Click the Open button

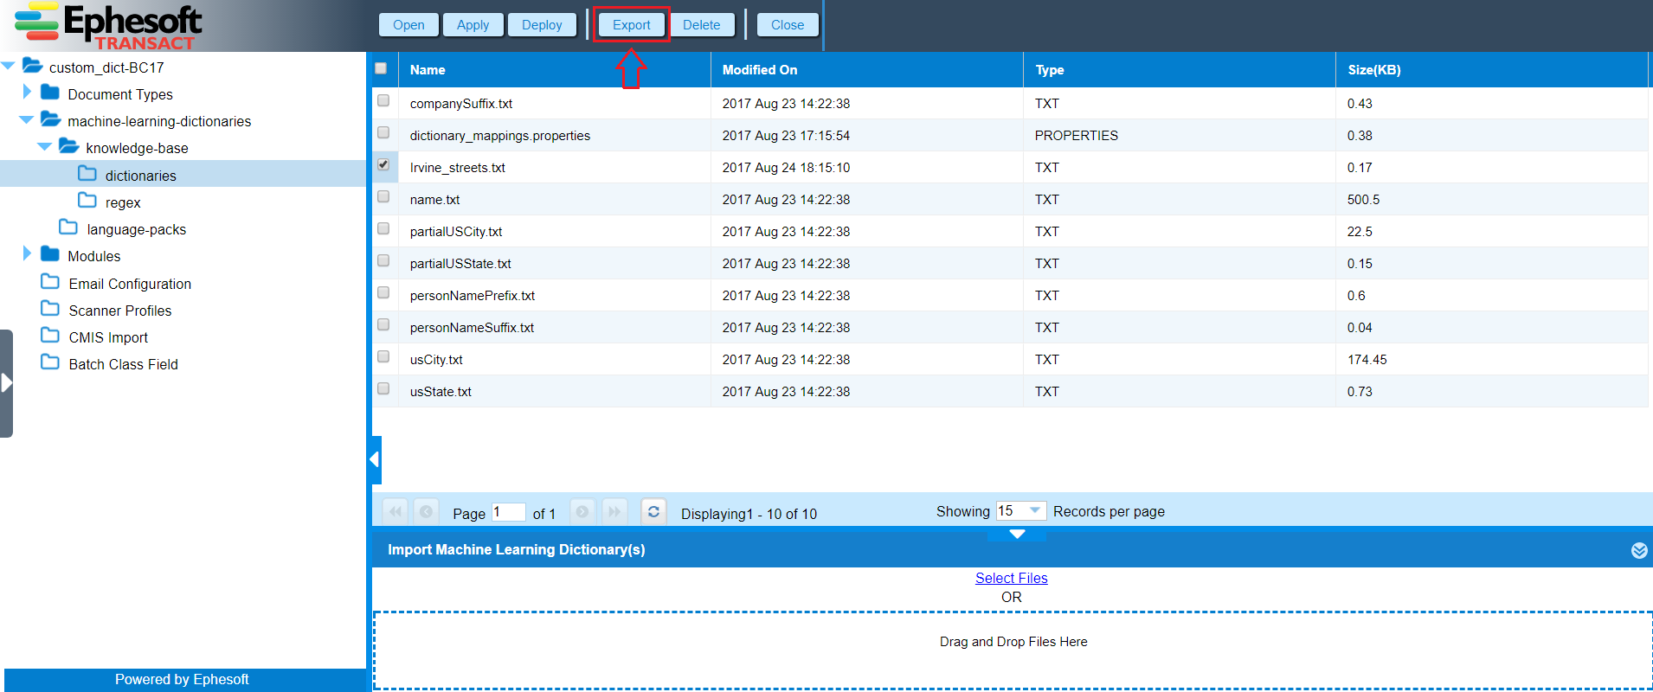(408, 25)
